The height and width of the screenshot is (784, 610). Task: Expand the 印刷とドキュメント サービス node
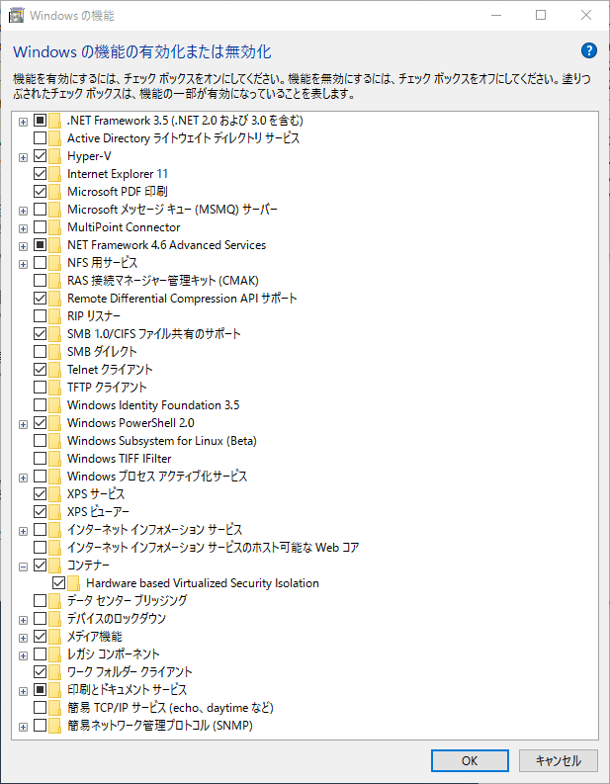23,691
